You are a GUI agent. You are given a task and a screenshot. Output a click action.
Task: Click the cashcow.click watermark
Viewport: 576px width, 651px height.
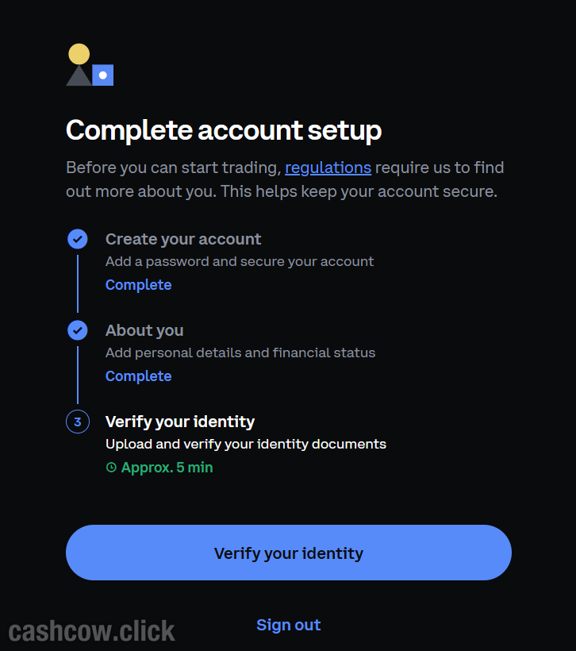click(92, 631)
